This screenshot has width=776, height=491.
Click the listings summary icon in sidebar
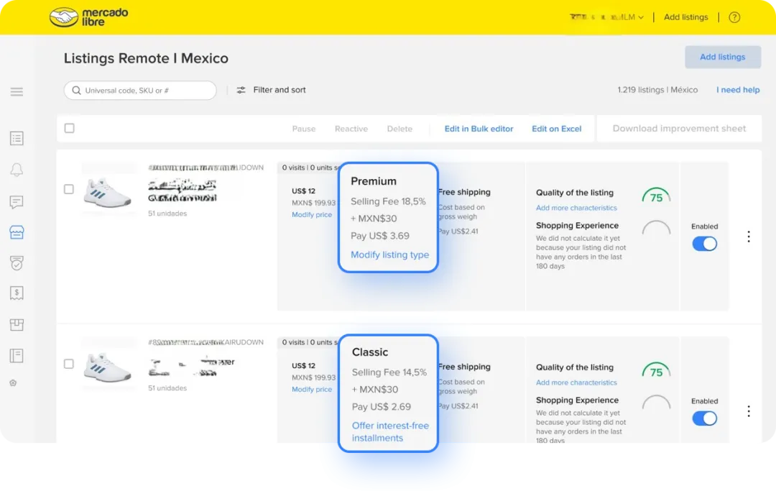point(17,139)
